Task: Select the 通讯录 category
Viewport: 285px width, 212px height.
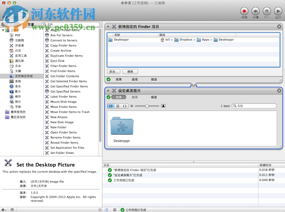Action: tap(17, 61)
